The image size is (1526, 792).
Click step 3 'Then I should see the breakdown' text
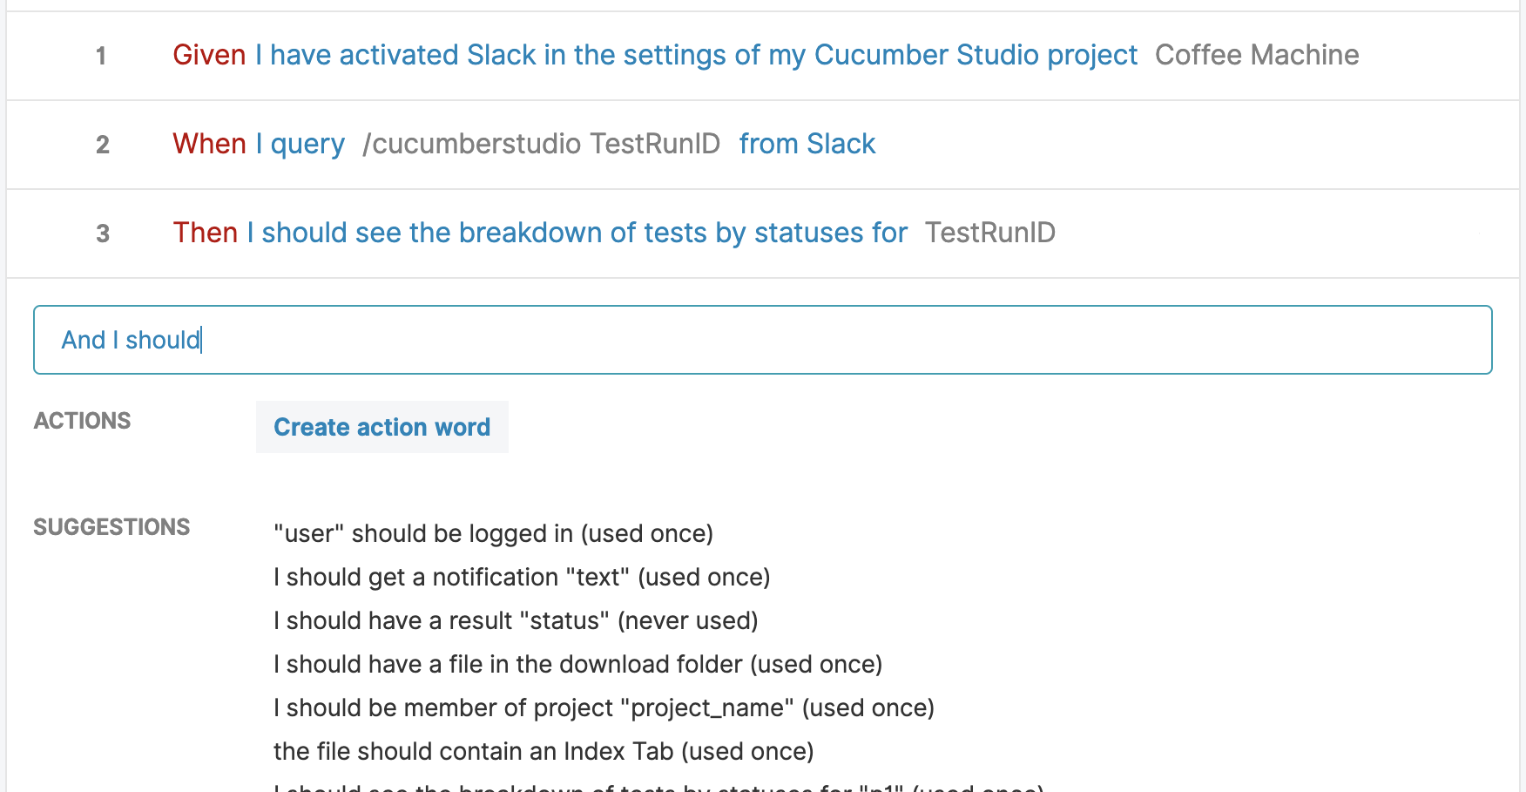click(x=540, y=233)
